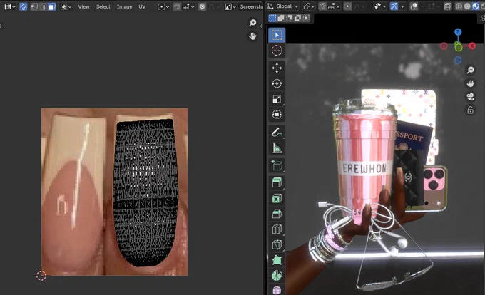
Task: Open the UV editor pivot point dropdown
Action: (163, 6)
